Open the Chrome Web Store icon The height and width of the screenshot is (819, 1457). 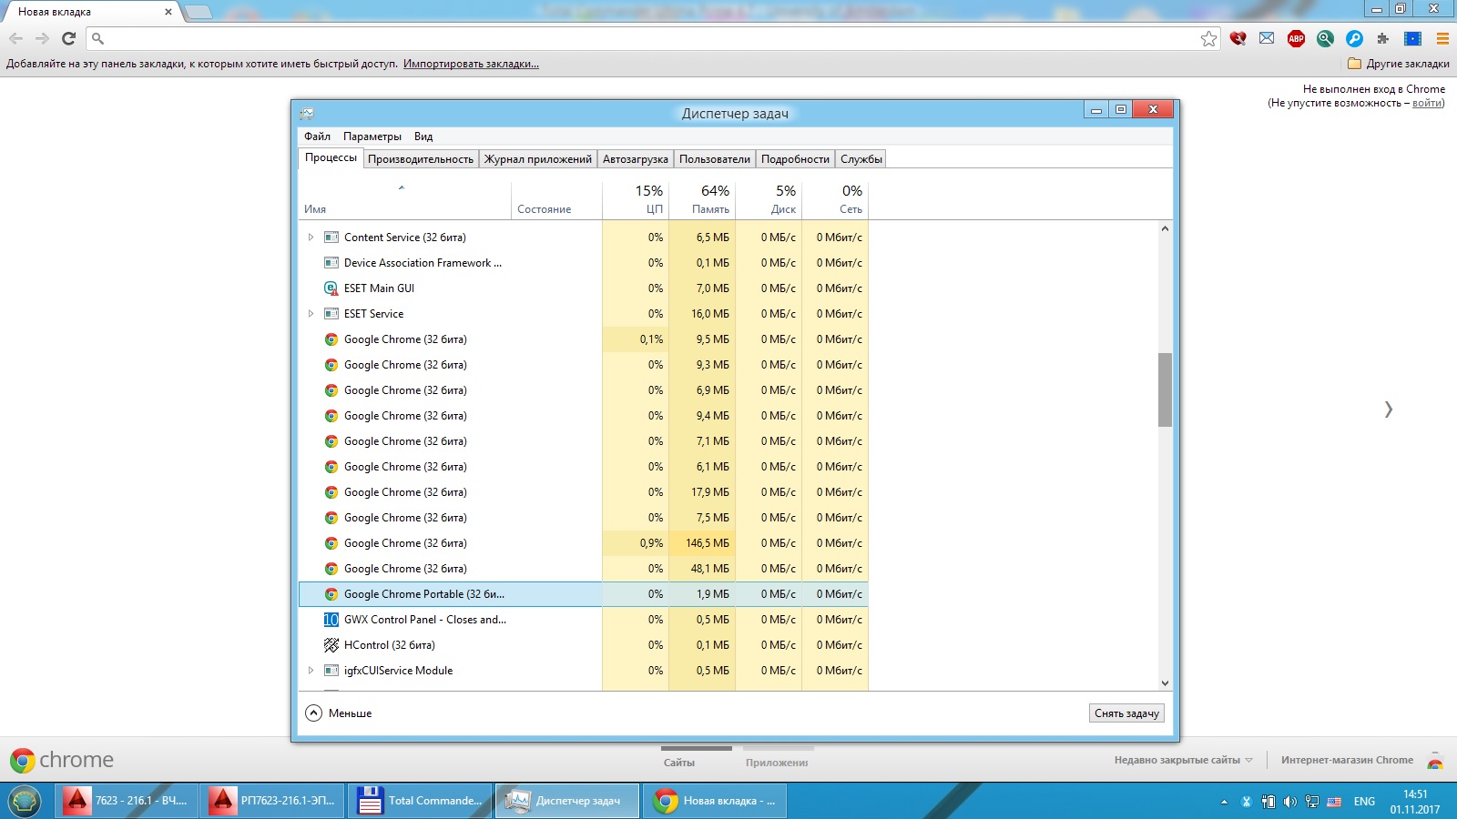pyautogui.click(x=1435, y=761)
